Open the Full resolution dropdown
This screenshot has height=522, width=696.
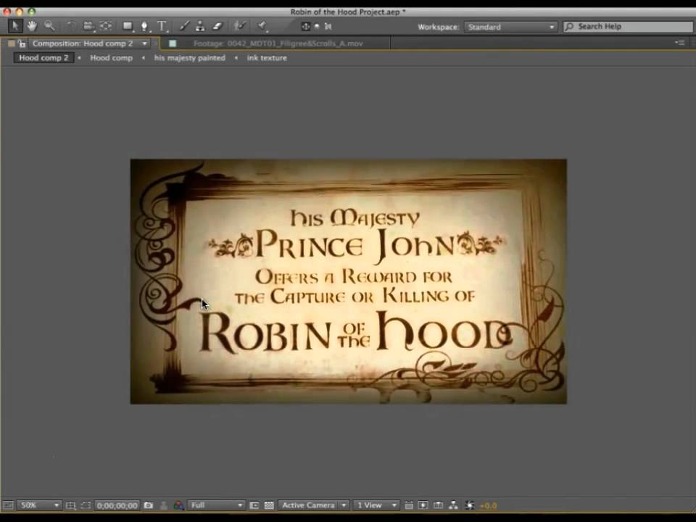216,505
